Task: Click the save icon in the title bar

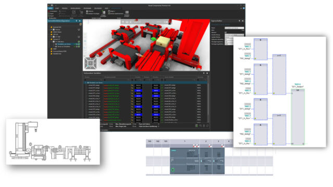Action: pyautogui.click(x=52, y=5)
